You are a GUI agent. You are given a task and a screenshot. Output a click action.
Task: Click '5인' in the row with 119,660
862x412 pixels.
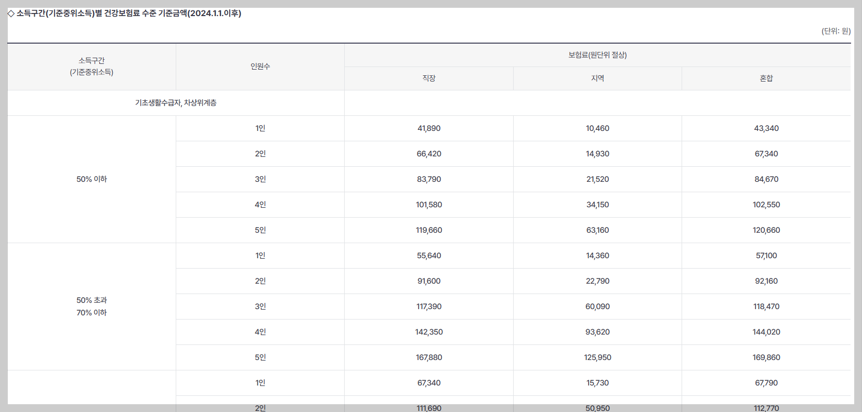[260, 230]
